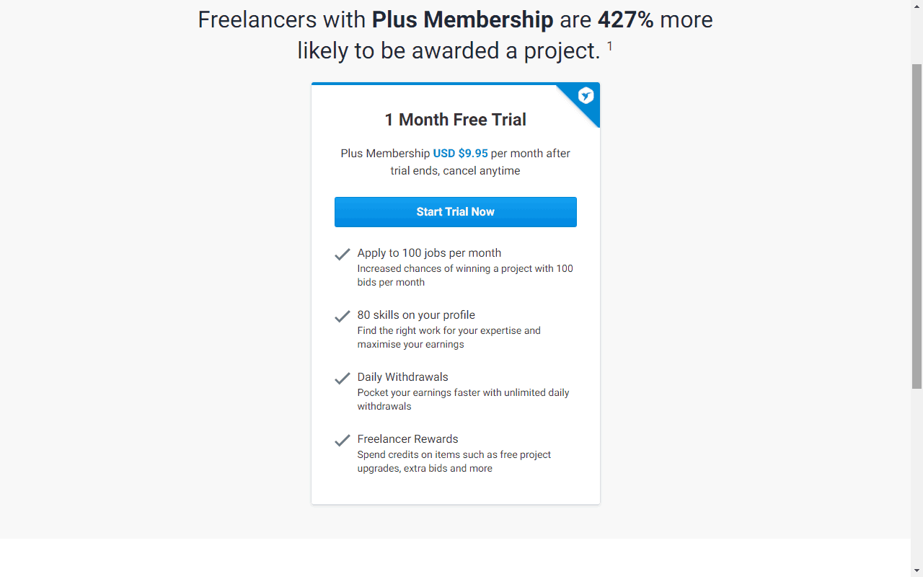The image size is (923, 577).
Task: Click the Freelancer bird logo in corner ribbon
Action: (586, 96)
